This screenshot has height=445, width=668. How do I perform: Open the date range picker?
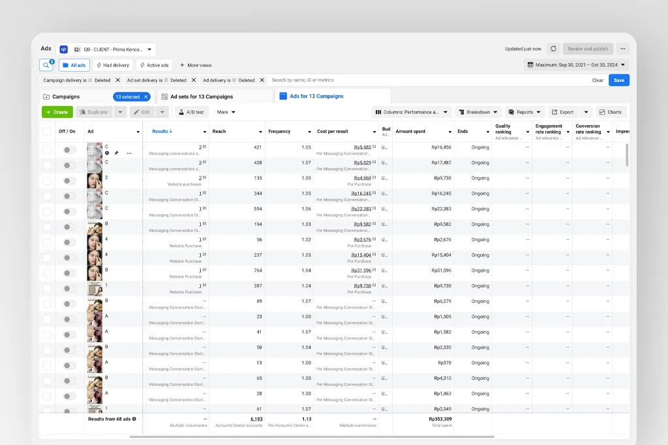(576, 65)
